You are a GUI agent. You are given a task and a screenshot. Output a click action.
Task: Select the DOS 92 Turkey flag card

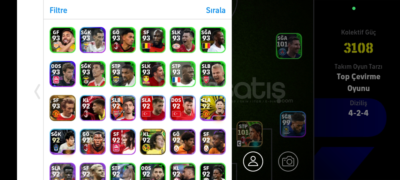click(182, 108)
